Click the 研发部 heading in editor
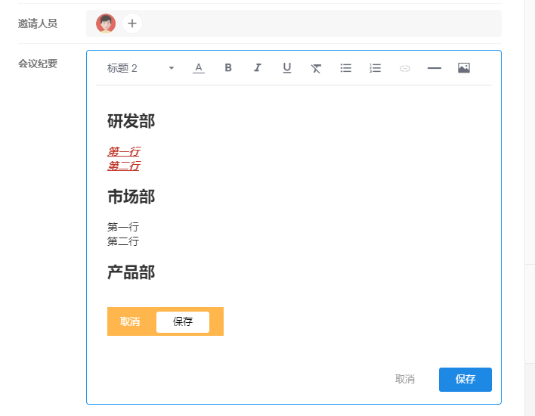535x416 pixels. [x=131, y=122]
